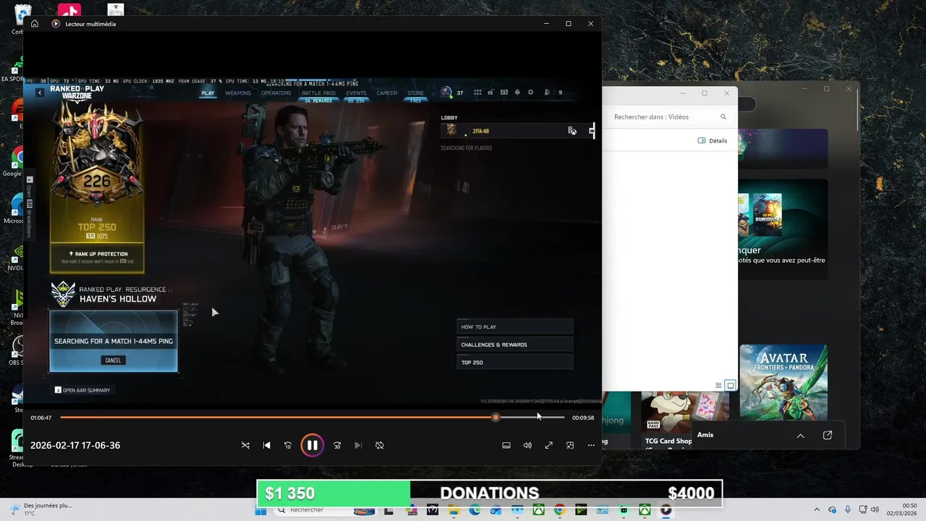The height and width of the screenshot is (521, 926).
Task: Open the cast to device icon
Action: [506, 445]
